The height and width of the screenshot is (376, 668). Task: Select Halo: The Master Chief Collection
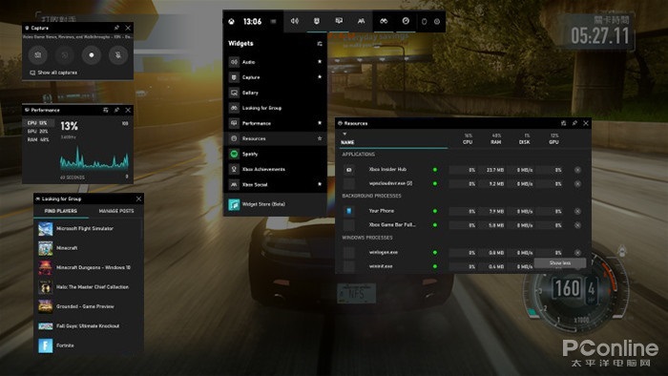point(88,287)
